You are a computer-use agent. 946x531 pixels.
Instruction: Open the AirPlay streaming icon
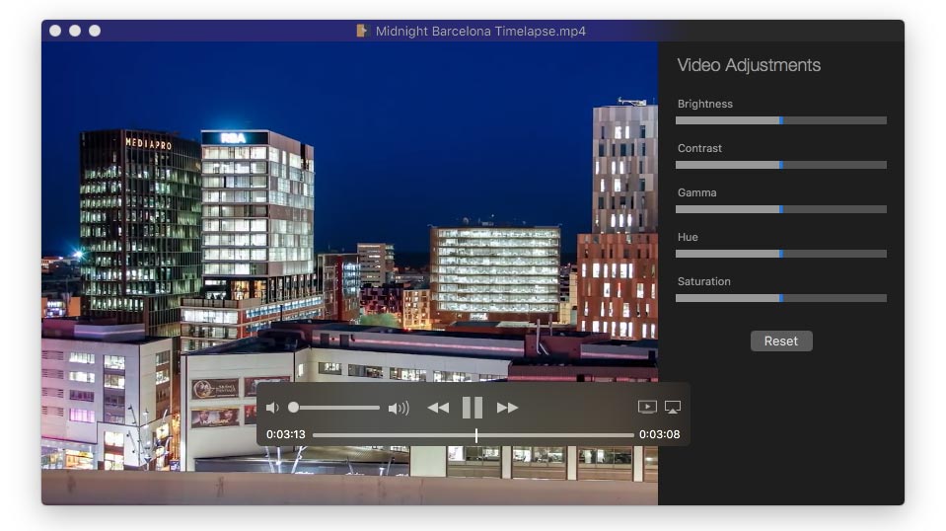(x=673, y=408)
